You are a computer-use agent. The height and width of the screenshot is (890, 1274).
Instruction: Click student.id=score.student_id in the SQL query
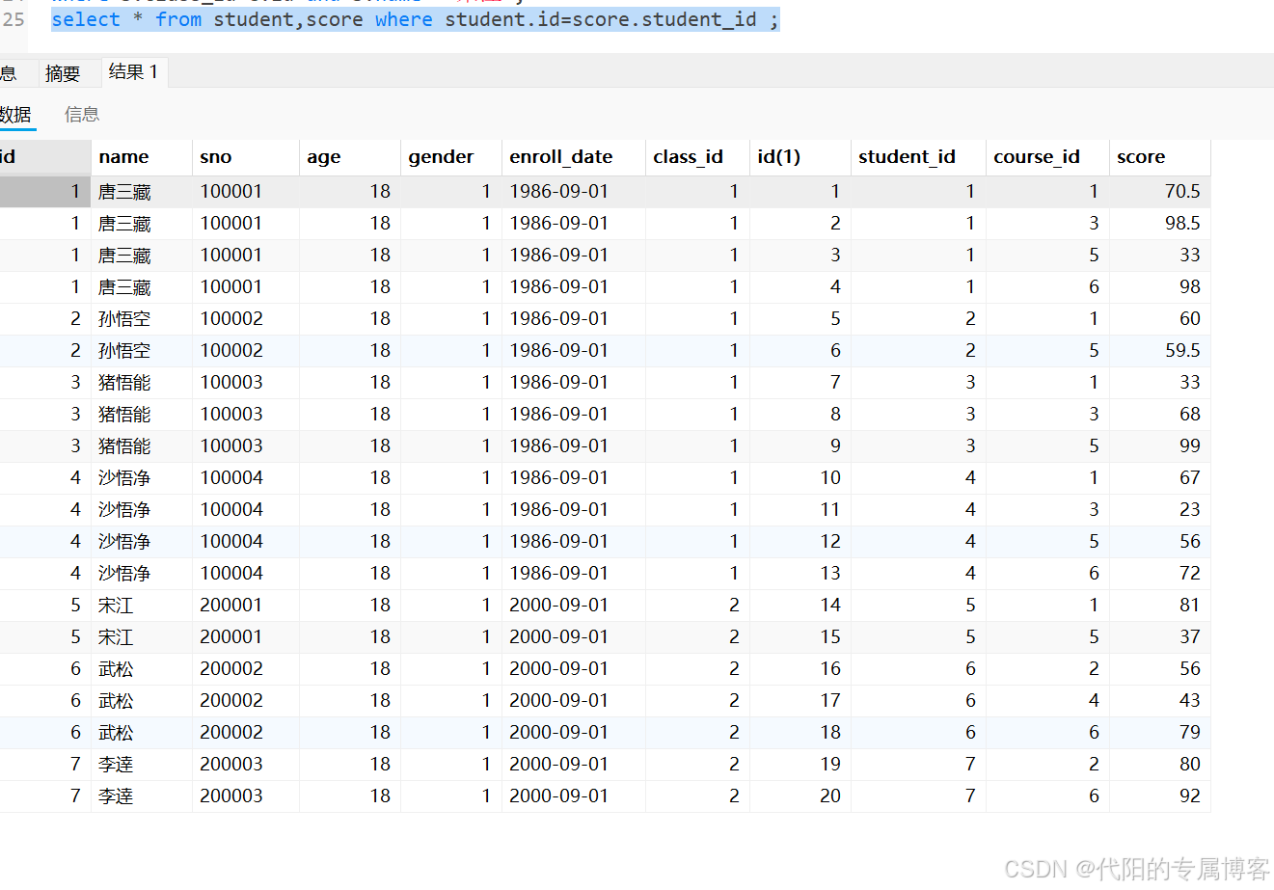point(601,19)
